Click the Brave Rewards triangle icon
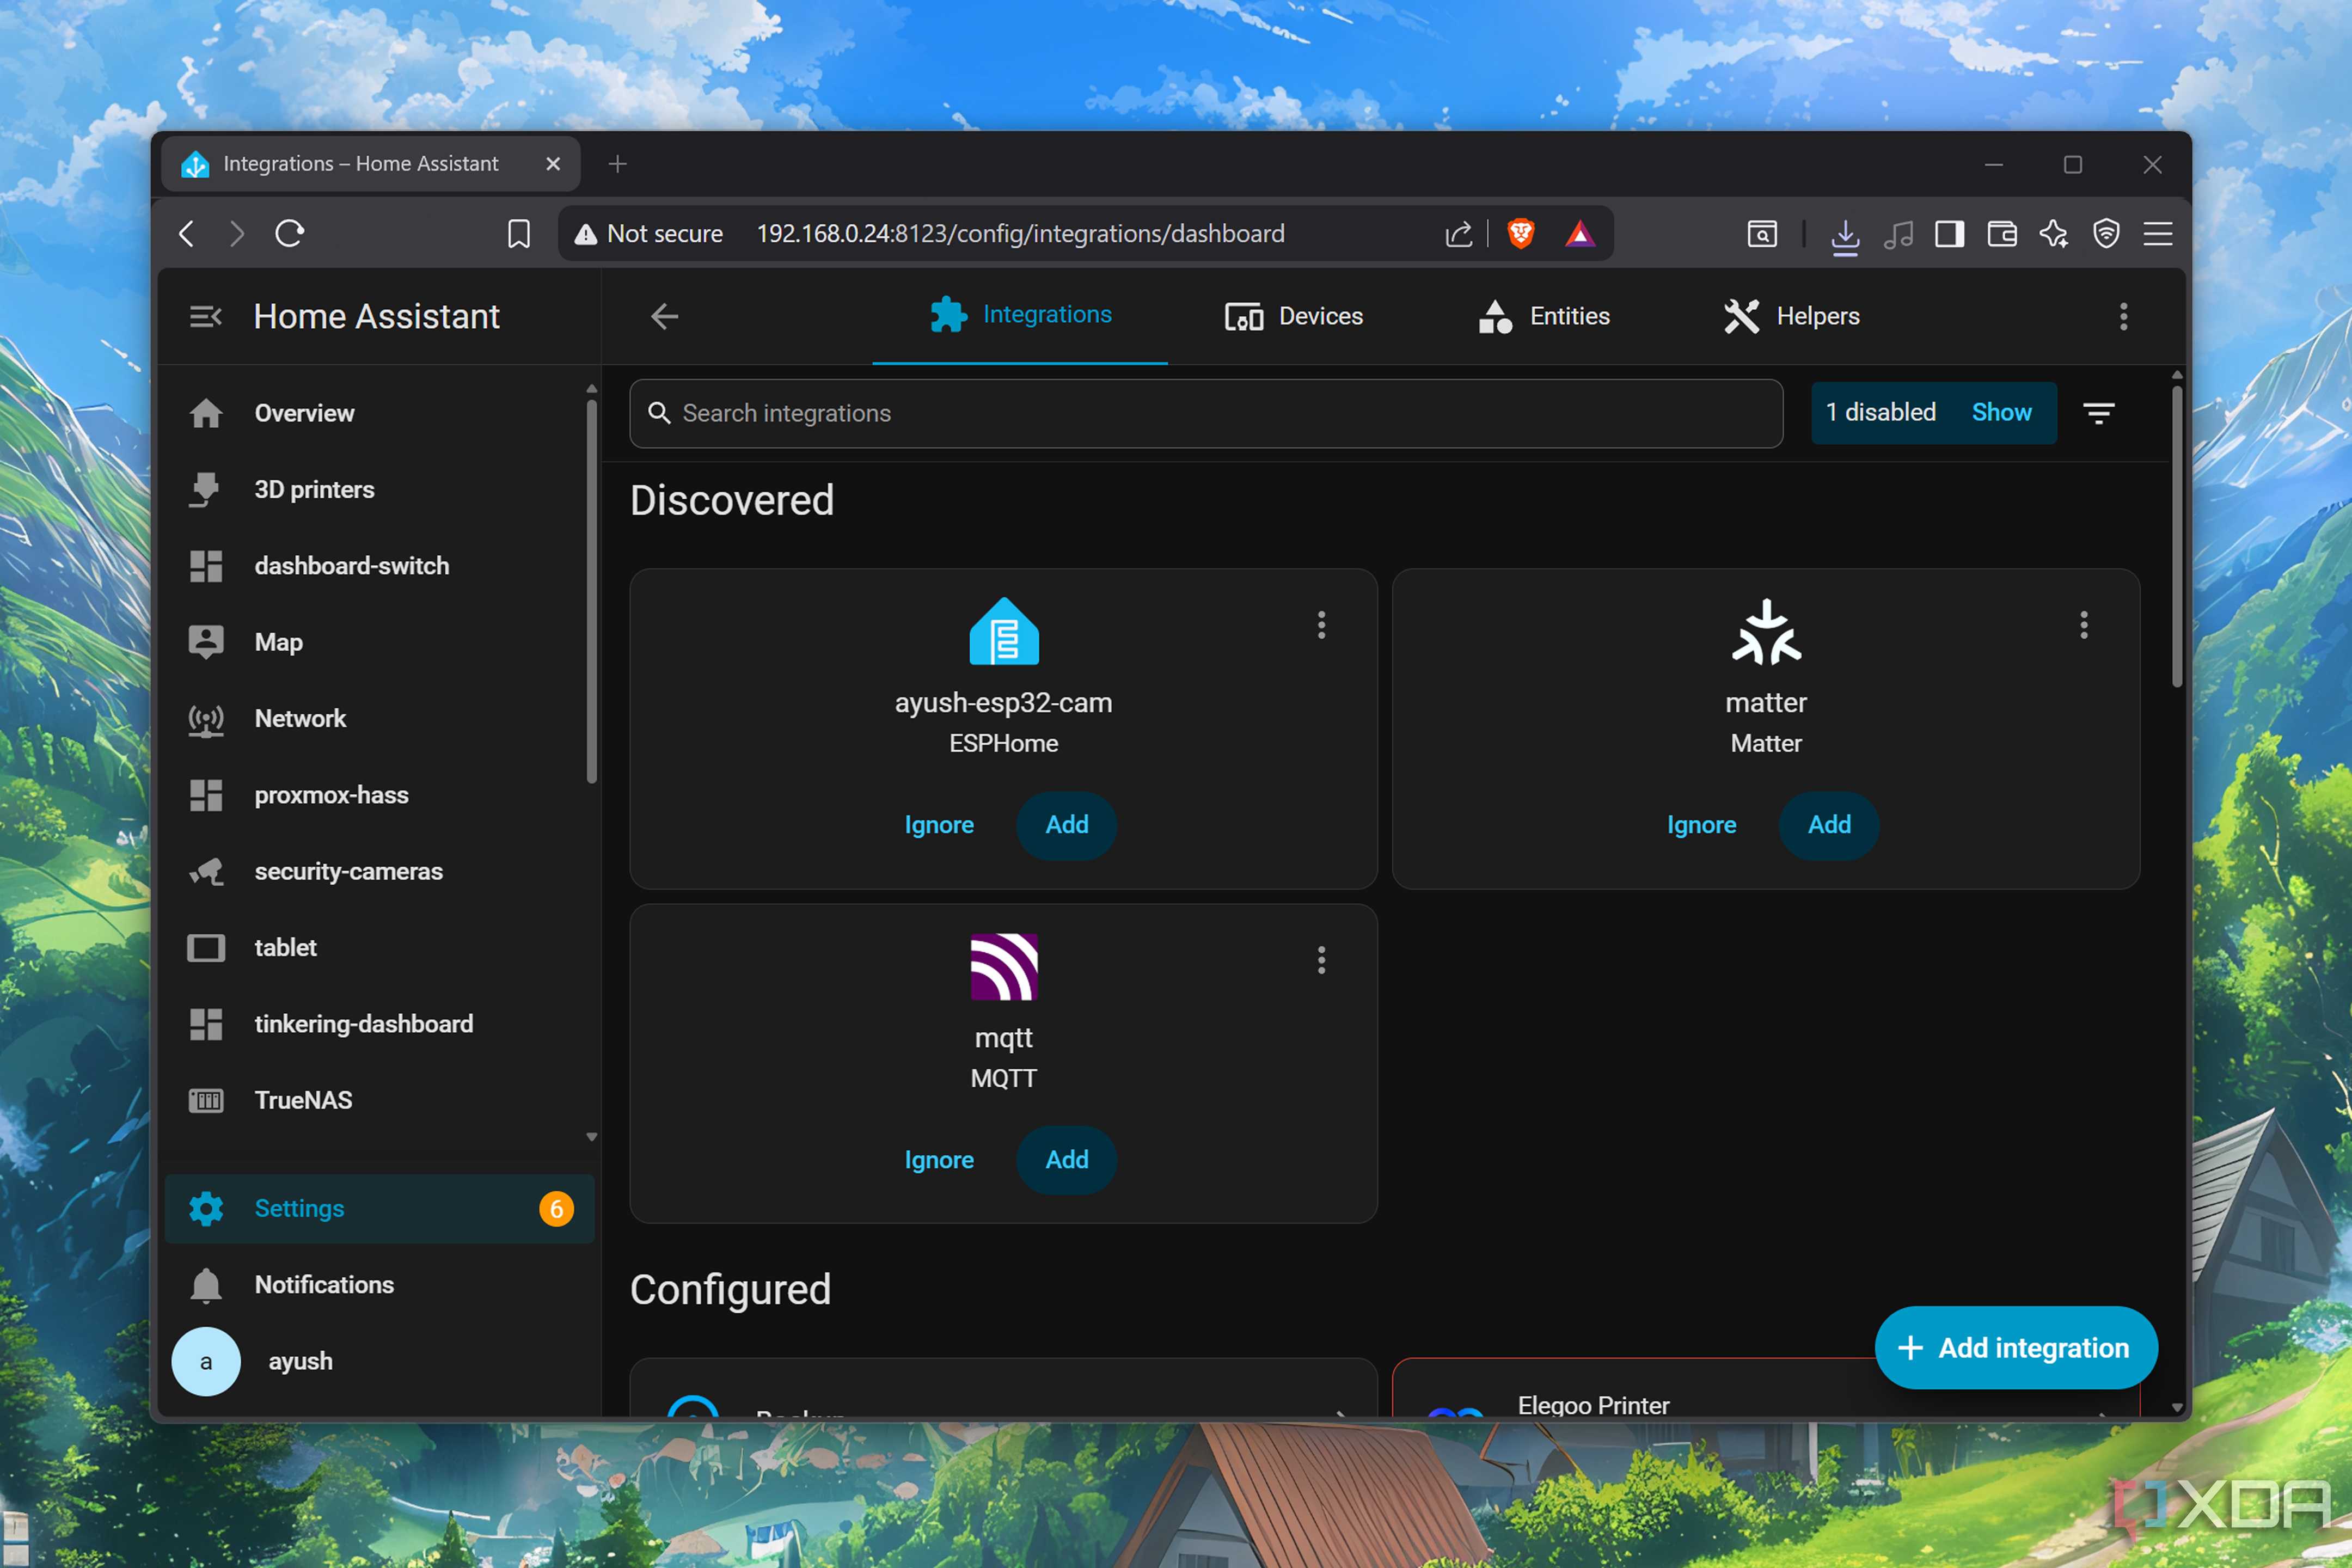The height and width of the screenshot is (1568, 2352). (x=1580, y=234)
